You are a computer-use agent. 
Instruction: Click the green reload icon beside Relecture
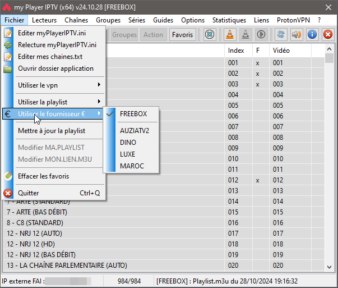(8, 45)
